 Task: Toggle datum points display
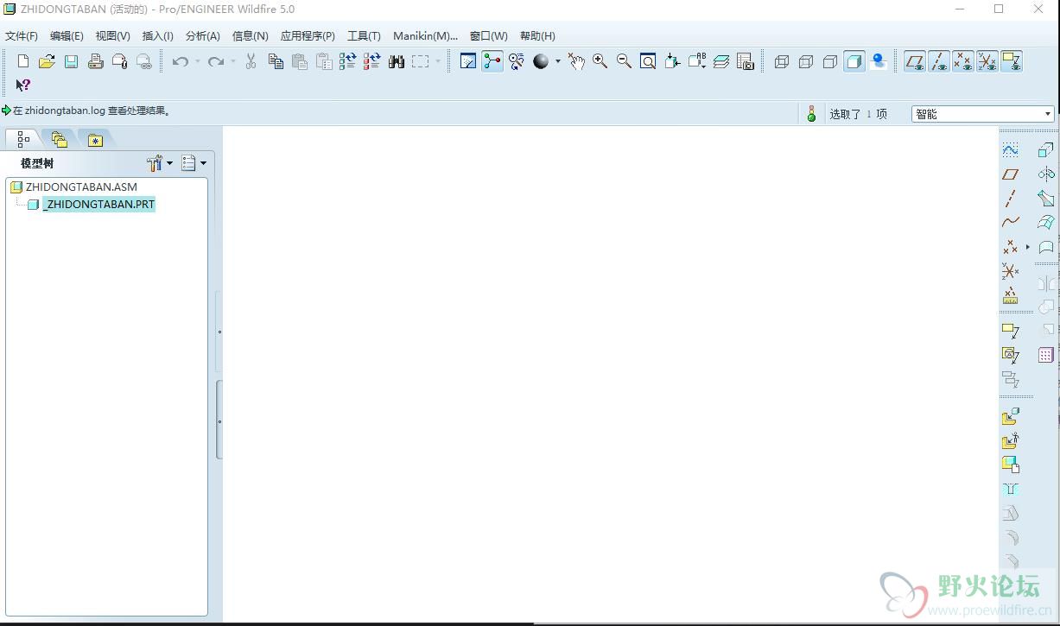coord(963,61)
